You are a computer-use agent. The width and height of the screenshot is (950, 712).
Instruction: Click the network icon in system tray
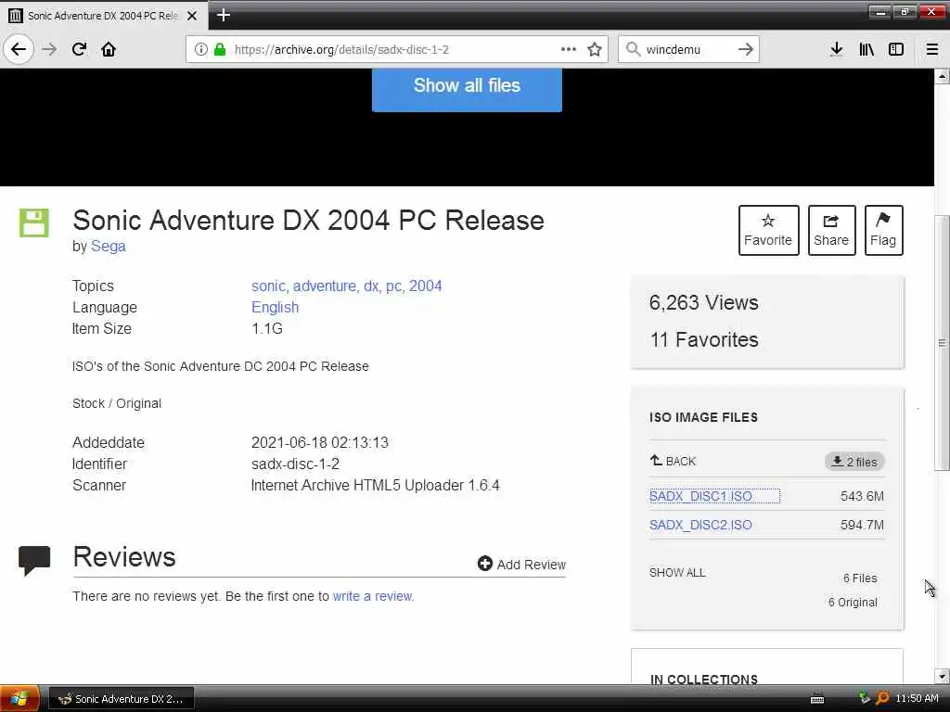tap(864, 698)
